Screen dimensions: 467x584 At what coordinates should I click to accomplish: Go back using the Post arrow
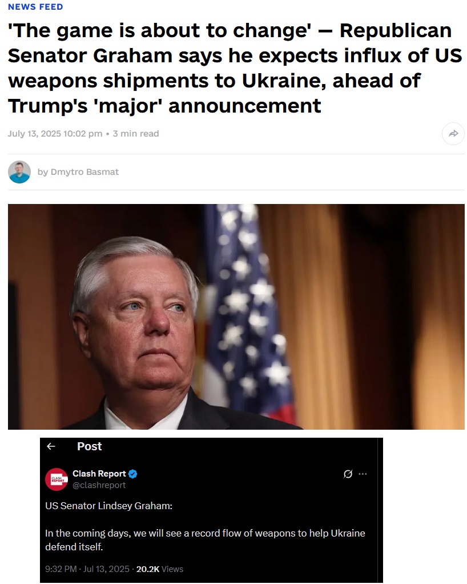click(x=51, y=446)
